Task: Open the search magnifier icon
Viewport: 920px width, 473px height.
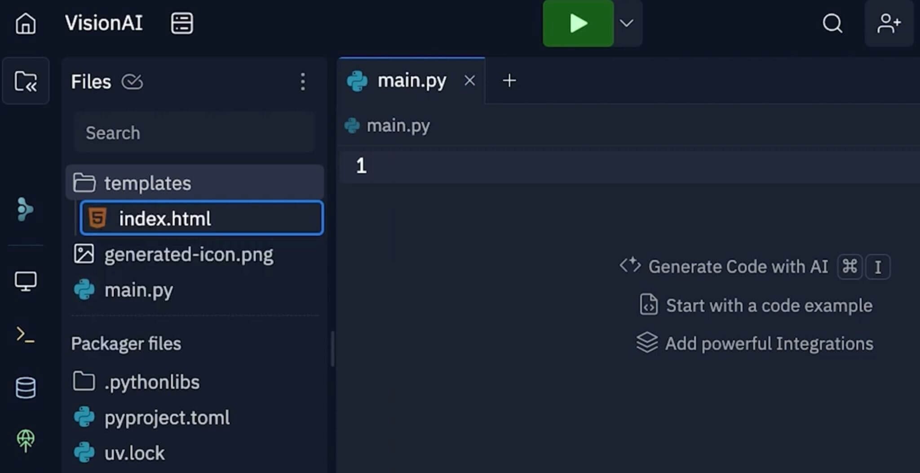Action: point(832,23)
